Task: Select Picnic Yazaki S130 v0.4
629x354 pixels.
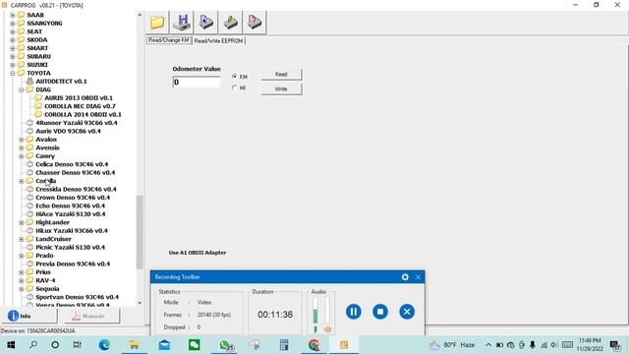Action: coord(70,247)
